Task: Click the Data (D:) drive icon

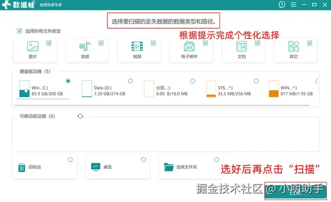Action: (87, 89)
